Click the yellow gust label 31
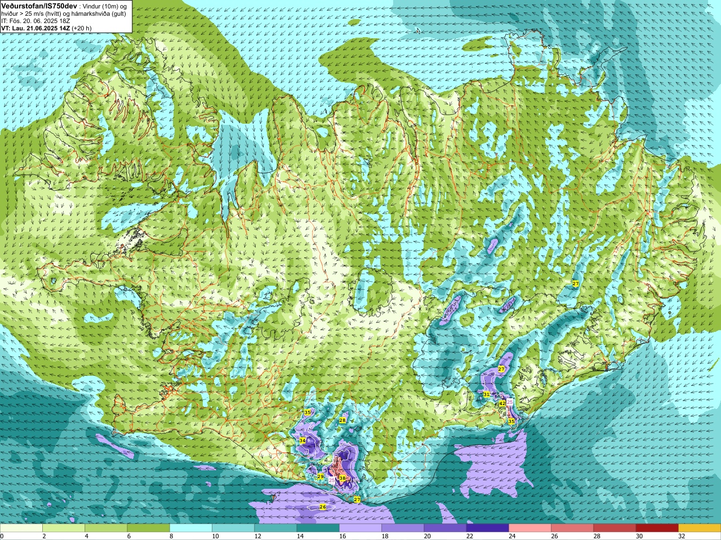The height and width of the screenshot is (540, 721). (x=486, y=394)
